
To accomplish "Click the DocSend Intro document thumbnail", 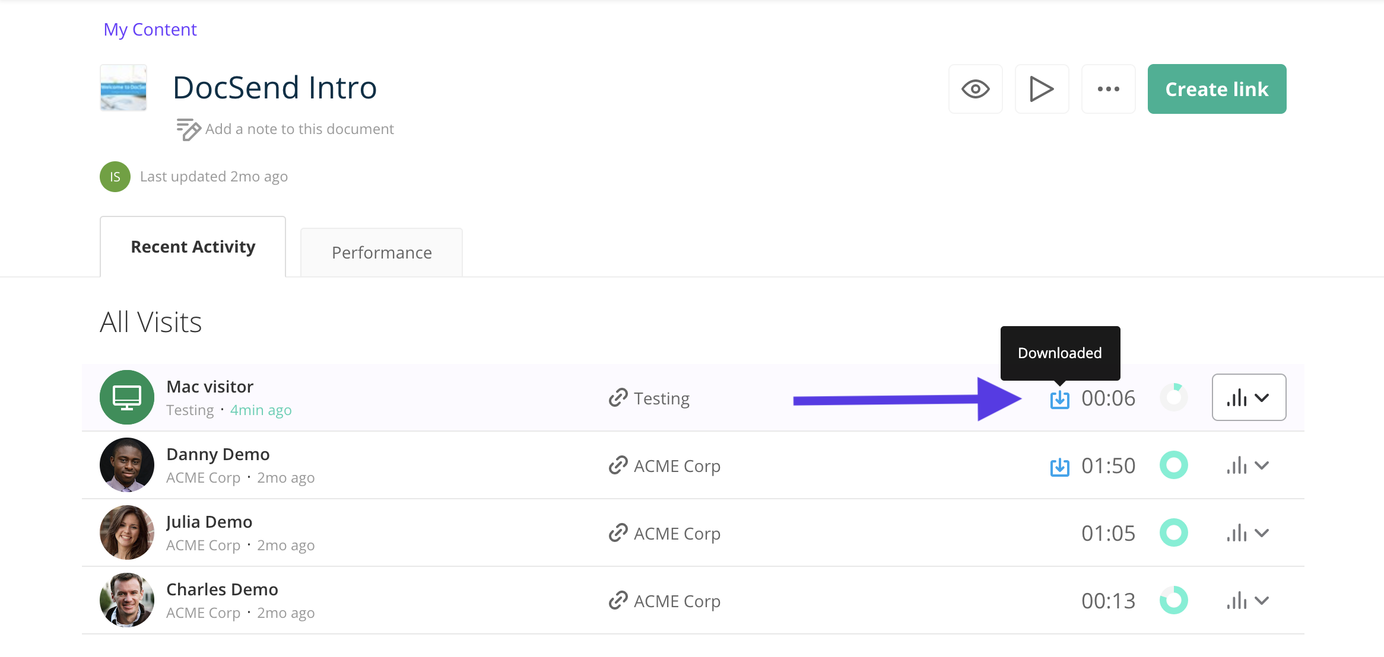I will [123, 88].
